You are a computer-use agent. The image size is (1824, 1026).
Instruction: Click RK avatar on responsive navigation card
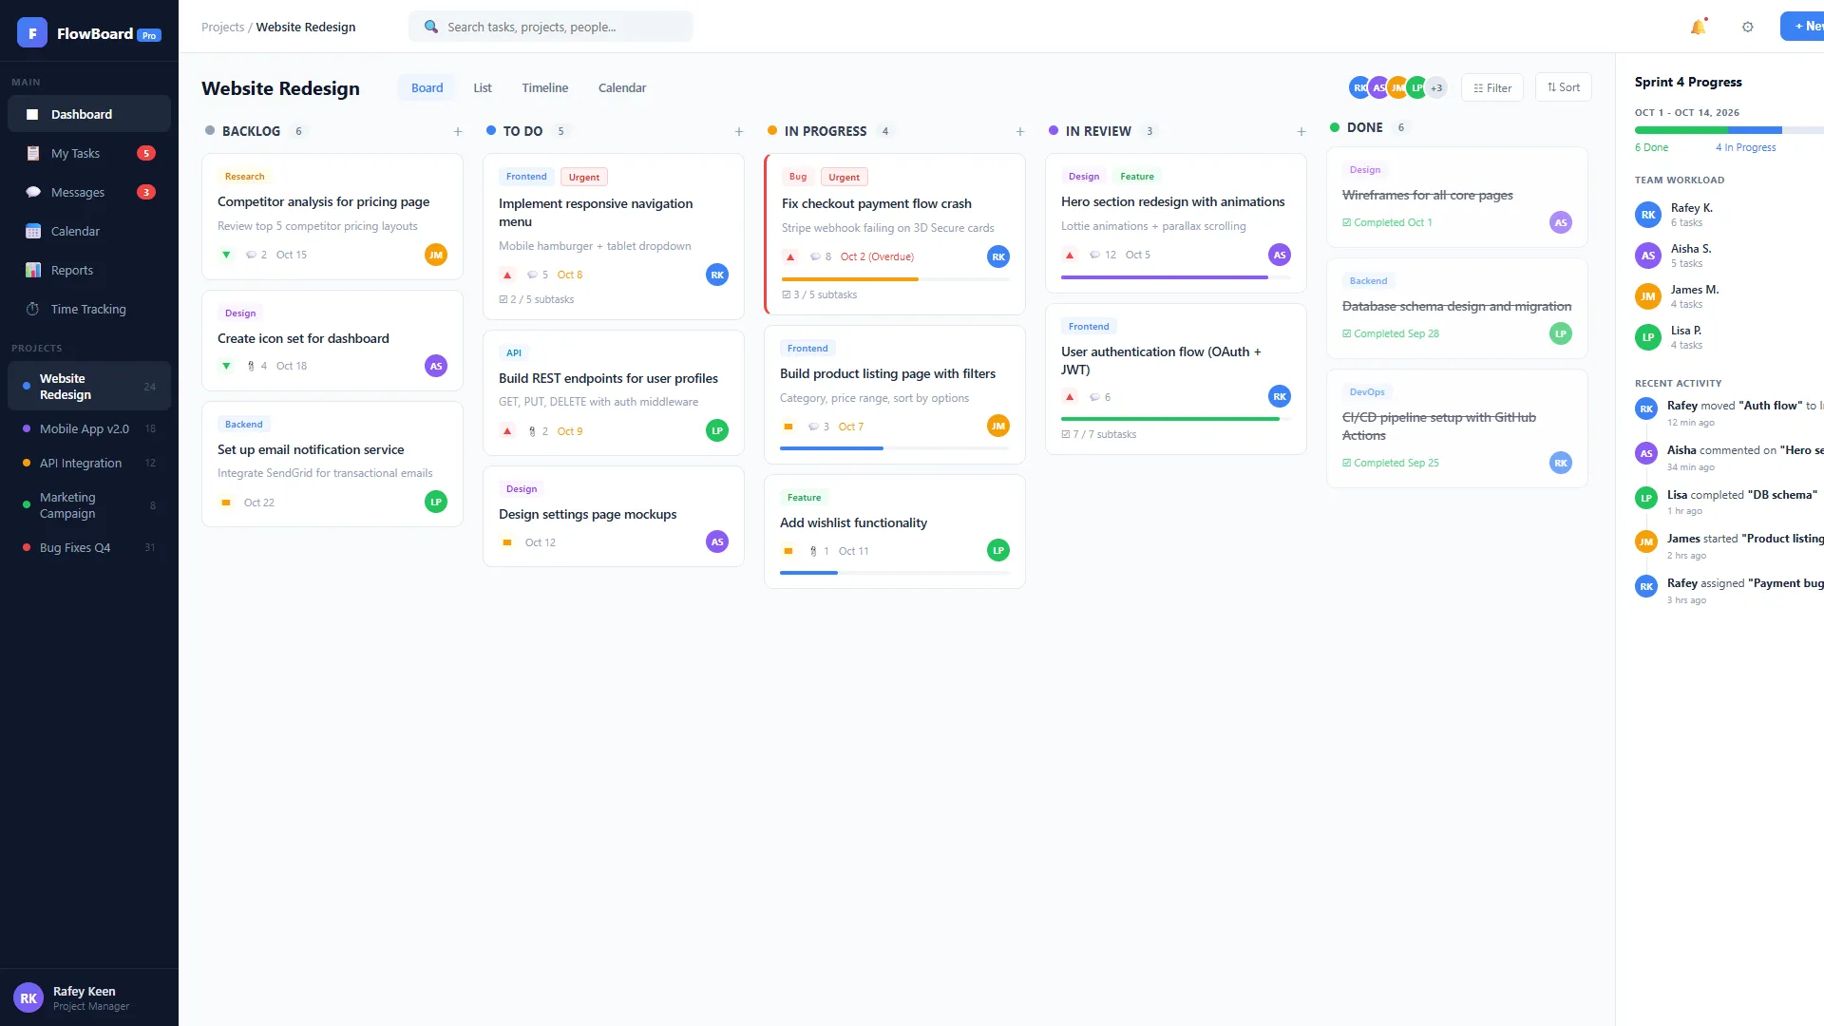(x=717, y=275)
